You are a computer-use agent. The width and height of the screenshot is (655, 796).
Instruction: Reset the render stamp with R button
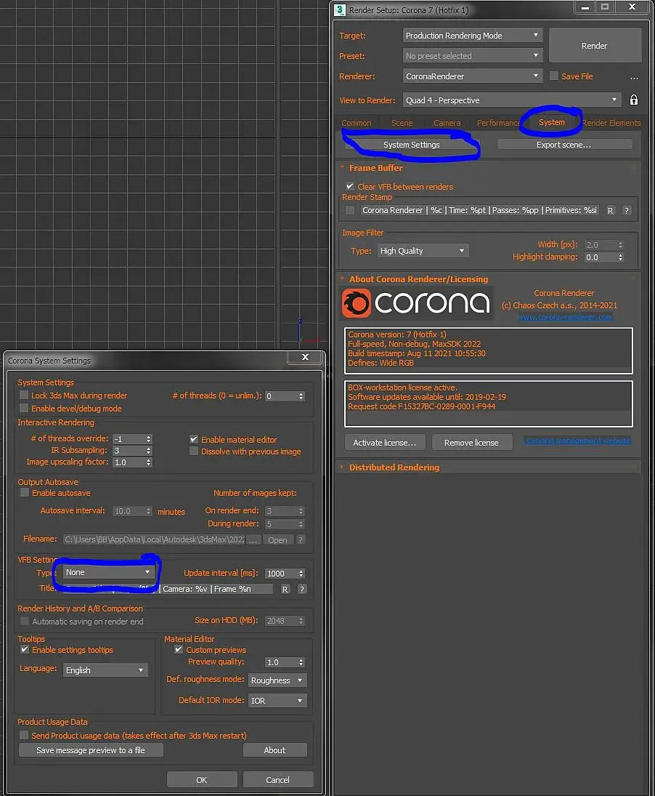[x=611, y=210]
